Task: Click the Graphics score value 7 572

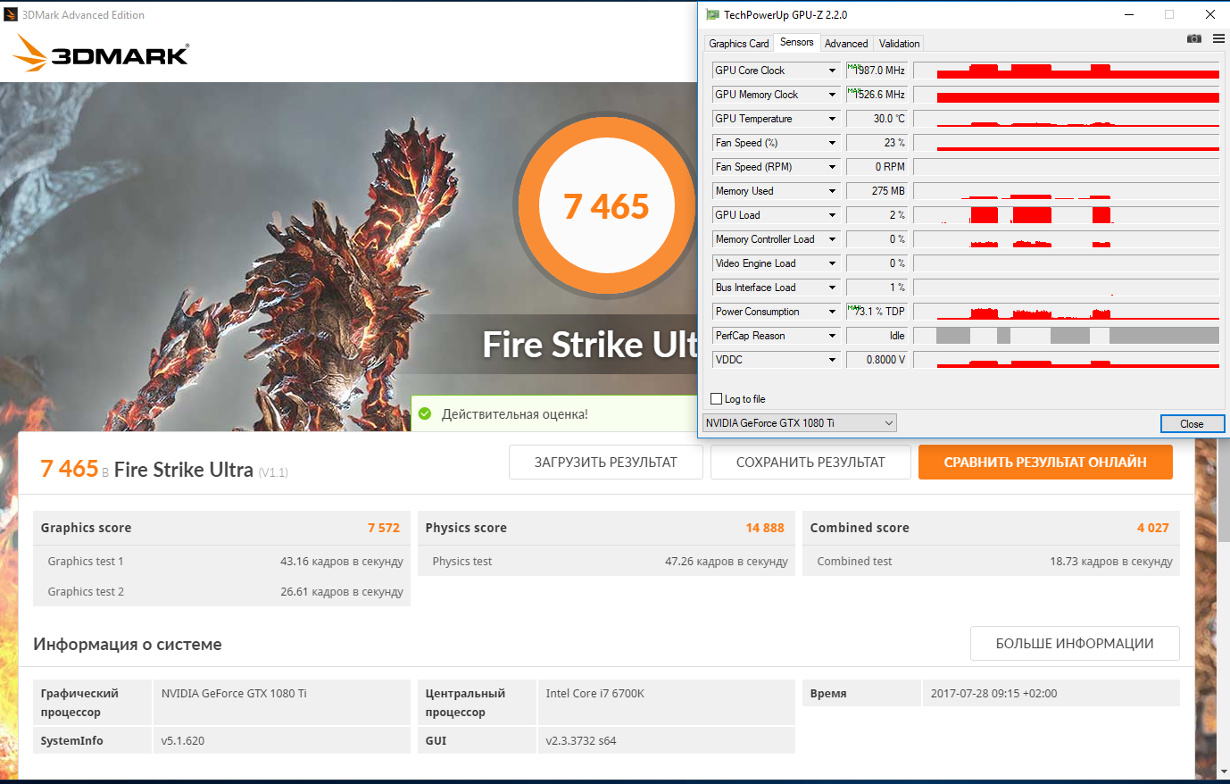Action: tap(384, 528)
